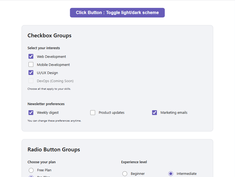Click the "Checkbox Groups" section heading
Screen dimensions: 235x177
point(49,36)
